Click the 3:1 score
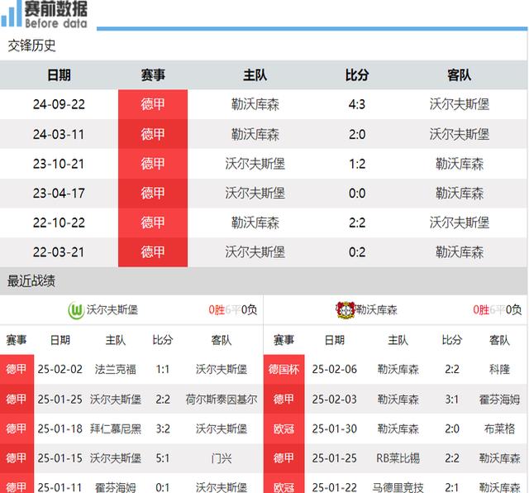 (452, 400)
